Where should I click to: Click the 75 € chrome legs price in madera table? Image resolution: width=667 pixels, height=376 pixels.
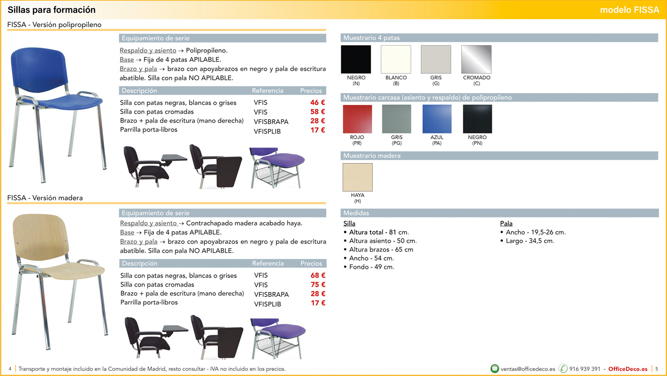318,284
